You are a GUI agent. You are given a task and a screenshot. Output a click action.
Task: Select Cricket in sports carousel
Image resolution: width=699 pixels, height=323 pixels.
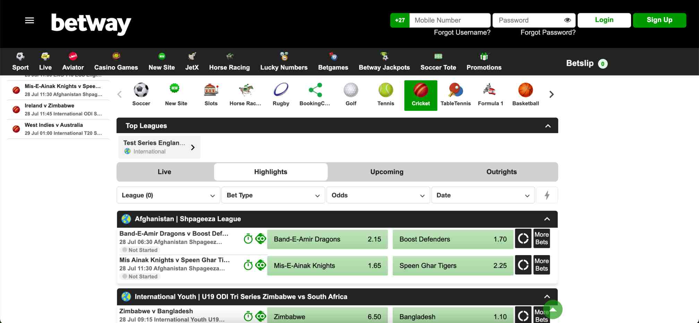pyautogui.click(x=421, y=95)
